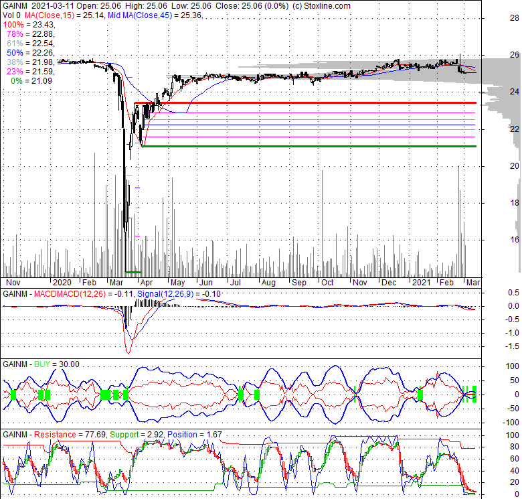Click the 'Dec' month label on timeline
522x499 pixels.
[389, 283]
